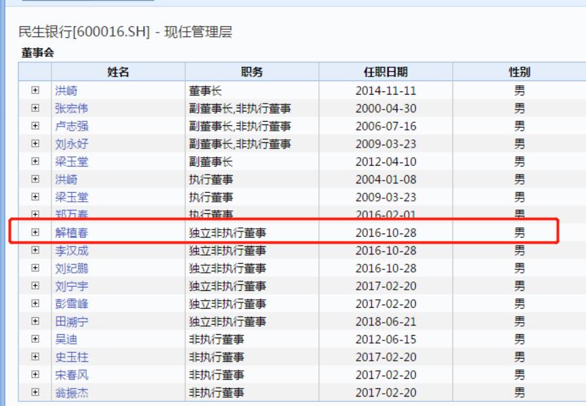
Task: Expand the 解植春 row
Action: (35, 233)
